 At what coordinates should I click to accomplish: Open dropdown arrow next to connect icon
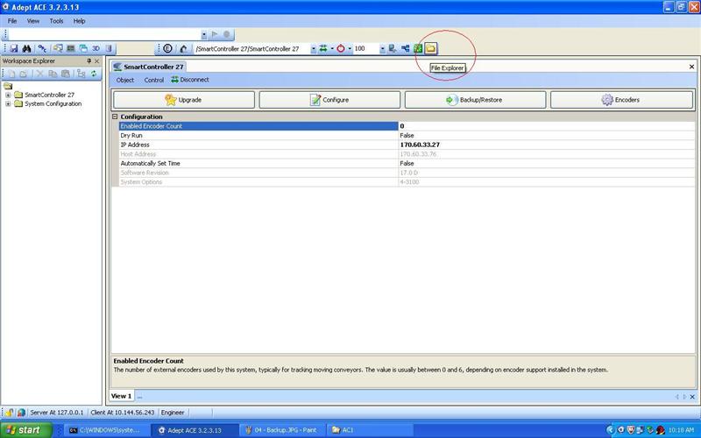pos(332,49)
